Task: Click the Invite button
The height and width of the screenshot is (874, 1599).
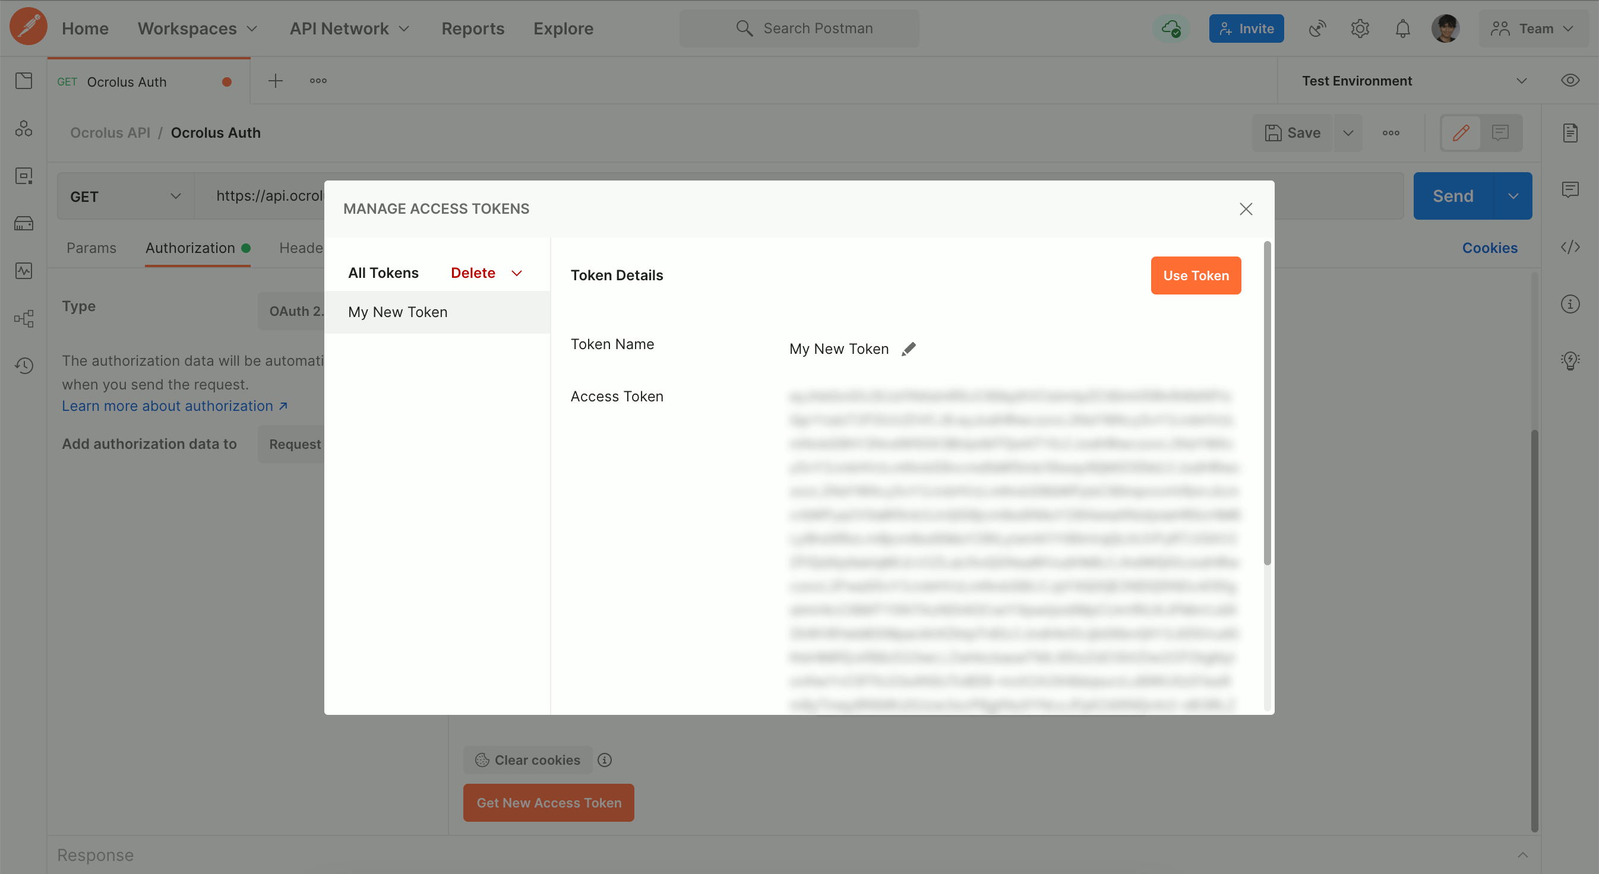Action: click(x=1246, y=28)
